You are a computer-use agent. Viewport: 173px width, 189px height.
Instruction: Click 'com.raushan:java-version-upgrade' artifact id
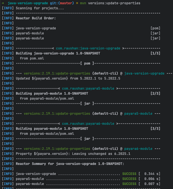coord(88,48)
